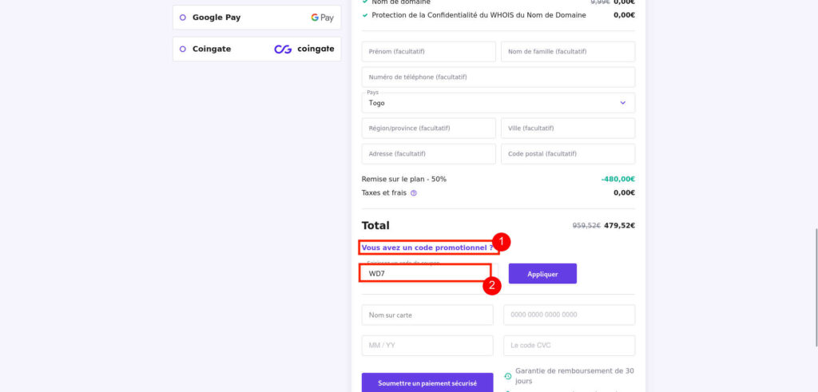The image size is (818, 392).
Task: Click the page vertical scrollbar
Action: click(816, 287)
